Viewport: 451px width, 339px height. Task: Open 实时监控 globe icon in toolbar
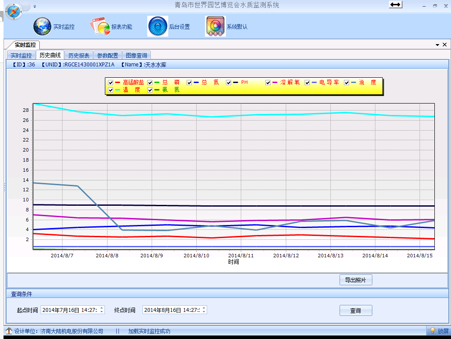coord(42,27)
